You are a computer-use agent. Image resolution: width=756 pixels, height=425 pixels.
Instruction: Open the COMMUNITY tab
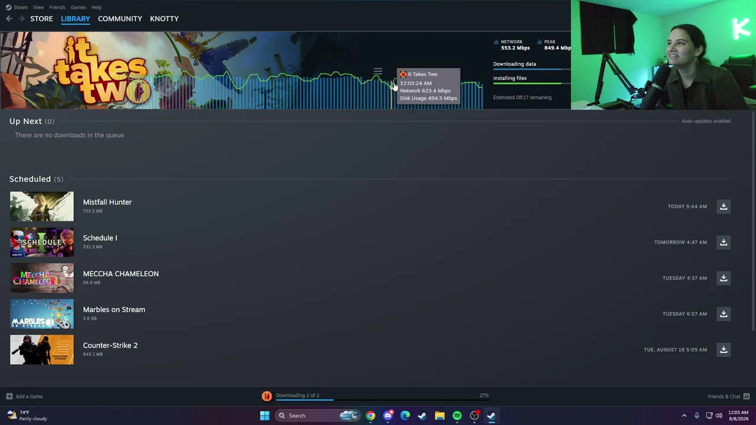[120, 19]
